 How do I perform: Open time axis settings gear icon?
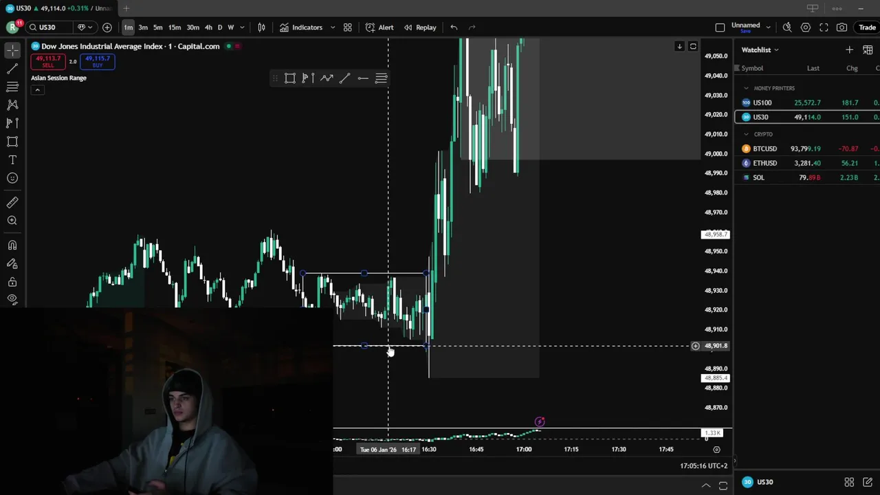[x=716, y=450]
